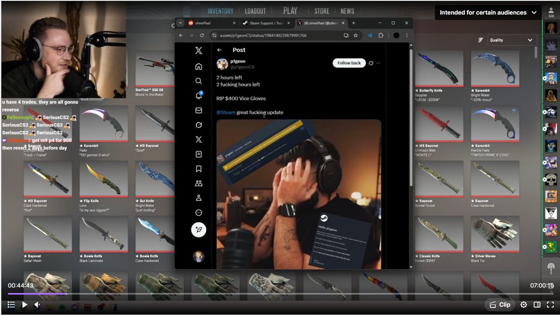This screenshot has height=315, width=560.
Task: Open Grok icon in X sidebar
Action: coord(198,125)
